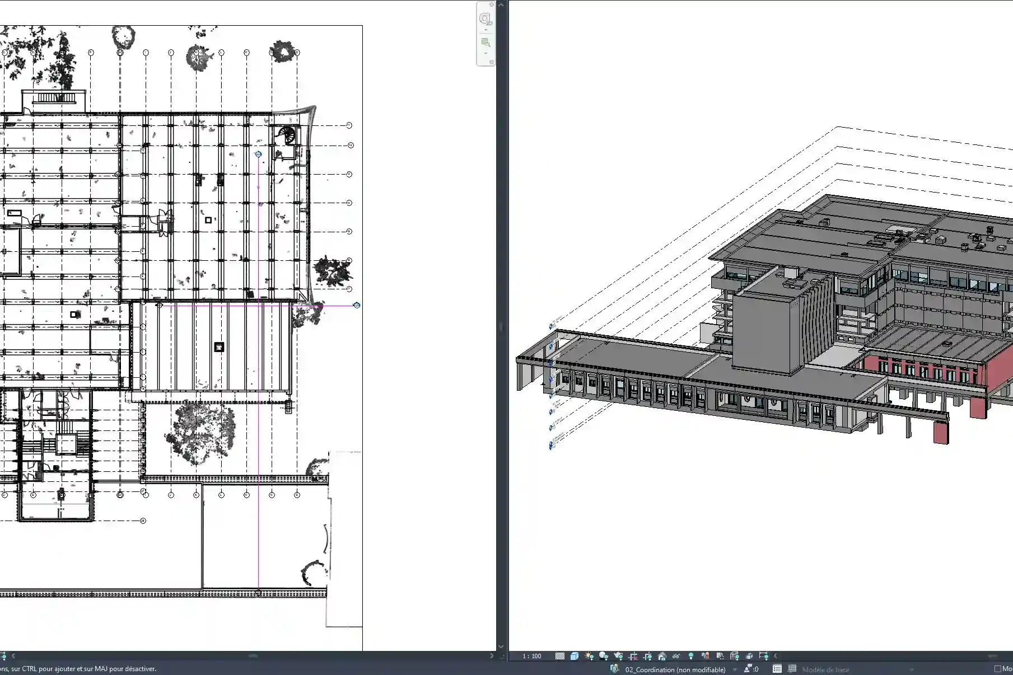
Task: Tick the checkbox at status bar right end
Action: [997, 669]
